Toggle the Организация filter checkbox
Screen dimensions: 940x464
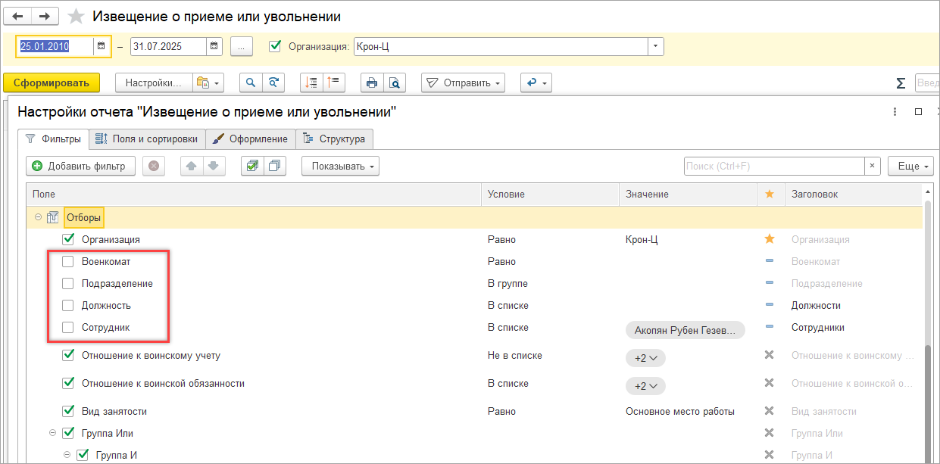[x=68, y=239]
